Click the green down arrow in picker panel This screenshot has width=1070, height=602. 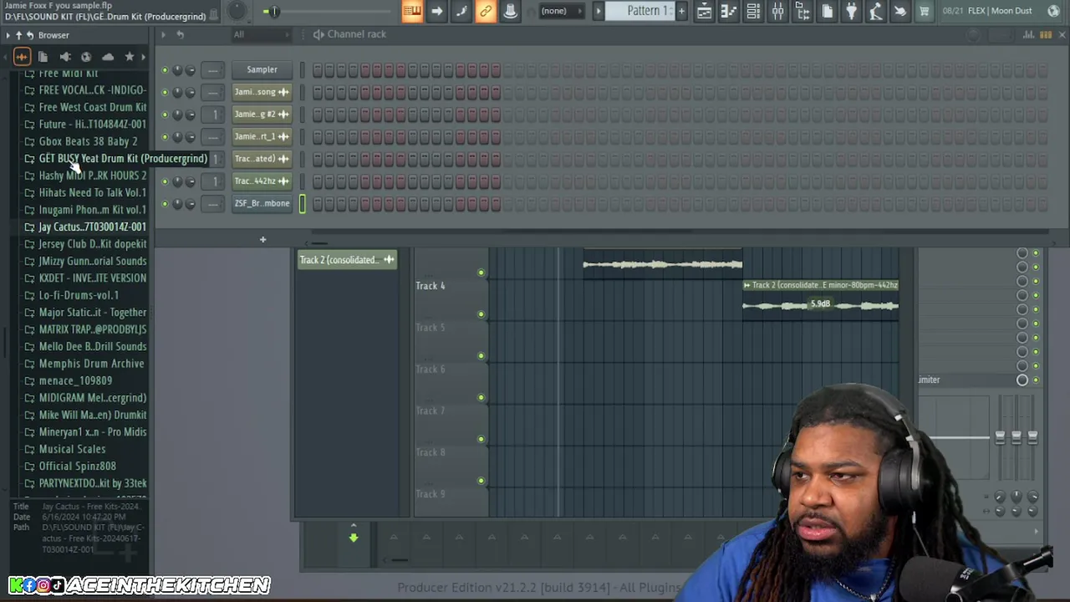(x=354, y=538)
